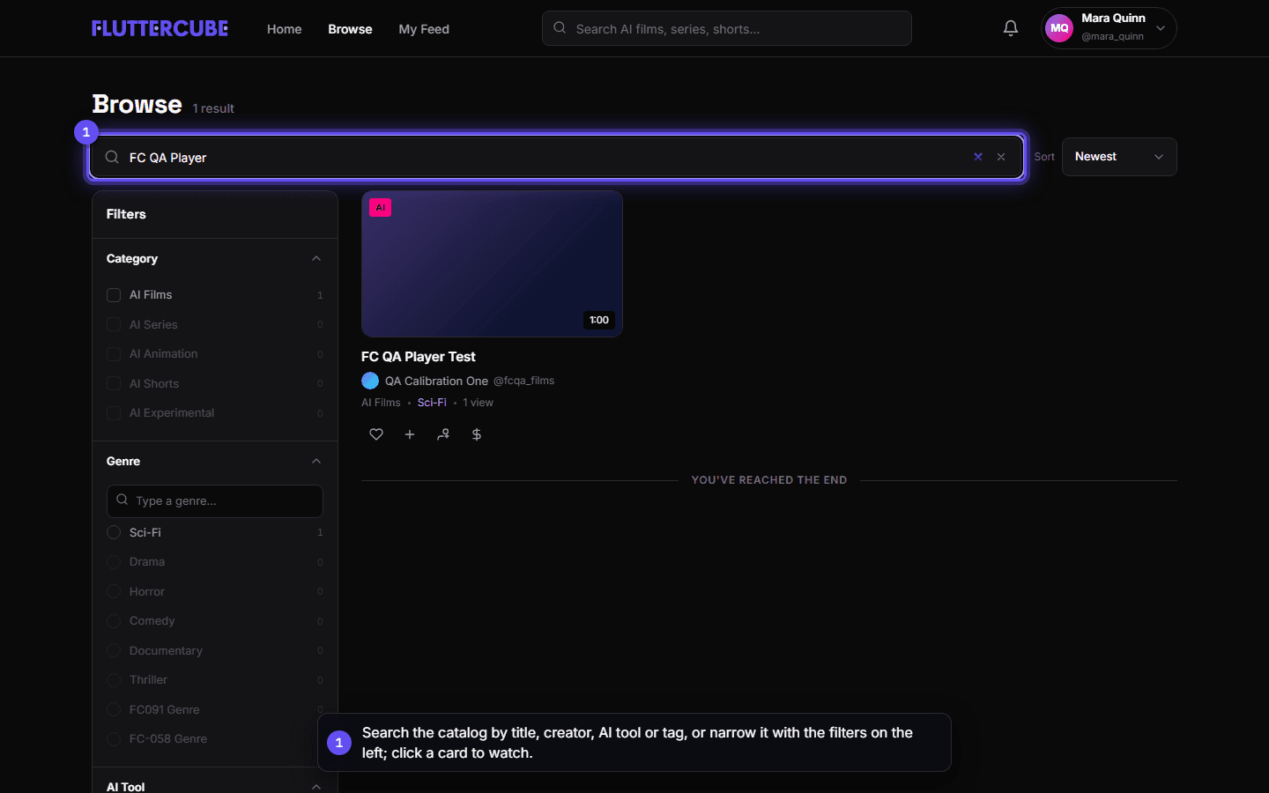Open the Browse nav item

click(350, 29)
